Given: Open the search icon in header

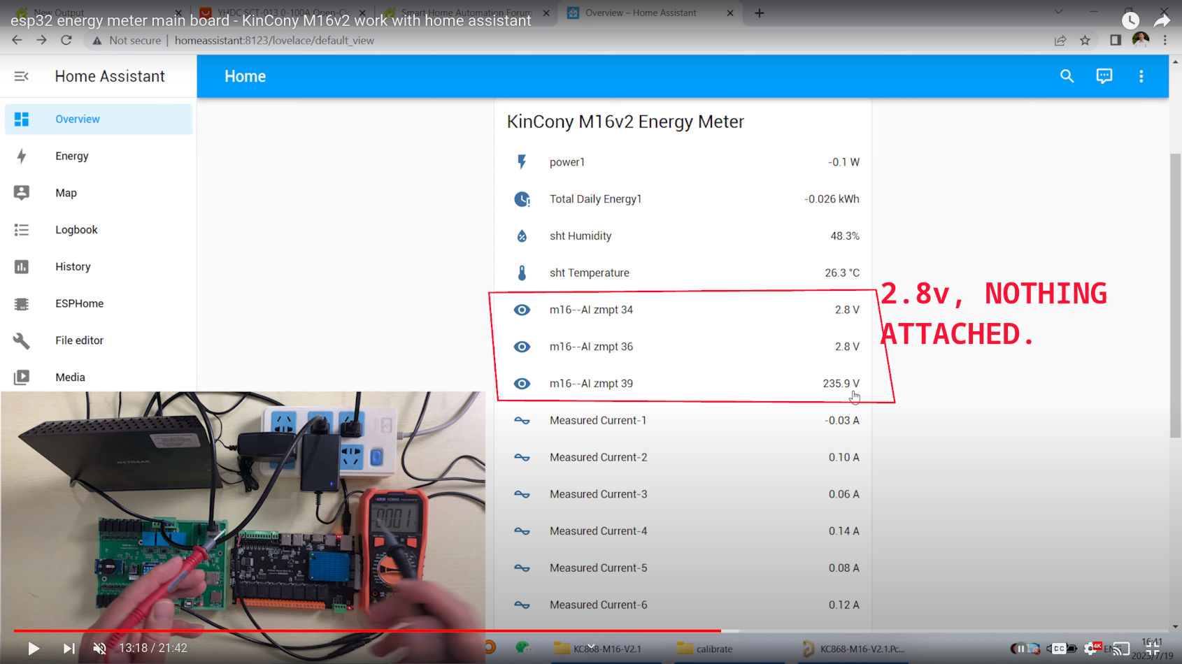Looking at the screenshot, I should [1067, 76].
